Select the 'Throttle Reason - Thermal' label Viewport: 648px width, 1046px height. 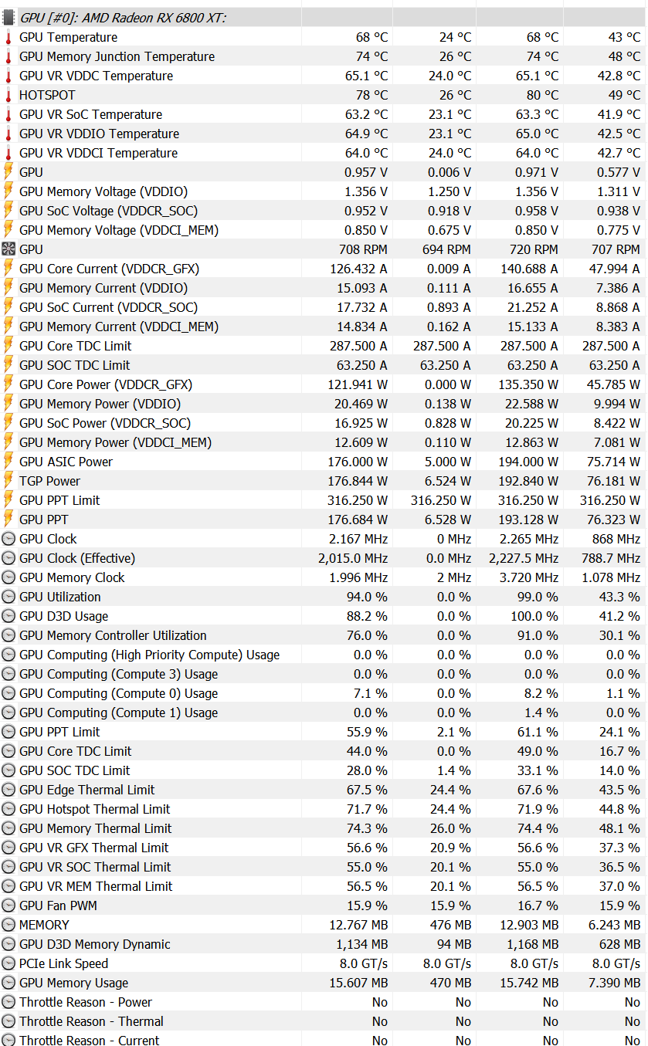[x=92, y=1021]
